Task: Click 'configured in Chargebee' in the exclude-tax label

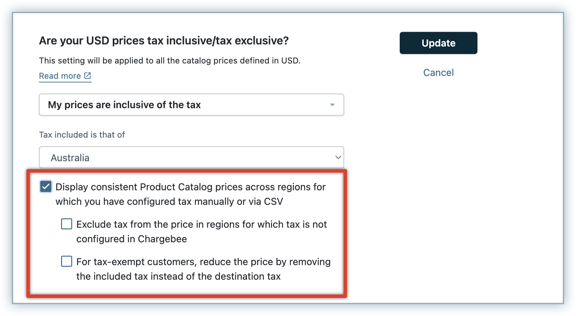Action: (132, 239)
